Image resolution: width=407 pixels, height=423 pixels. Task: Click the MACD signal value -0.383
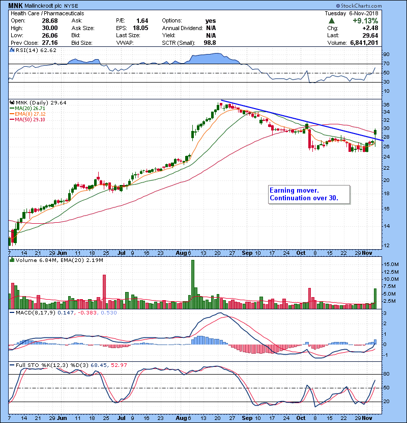point(87,313)
